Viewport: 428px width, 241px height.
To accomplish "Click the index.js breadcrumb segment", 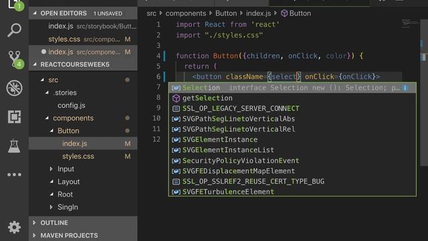I will coord(258,13).
